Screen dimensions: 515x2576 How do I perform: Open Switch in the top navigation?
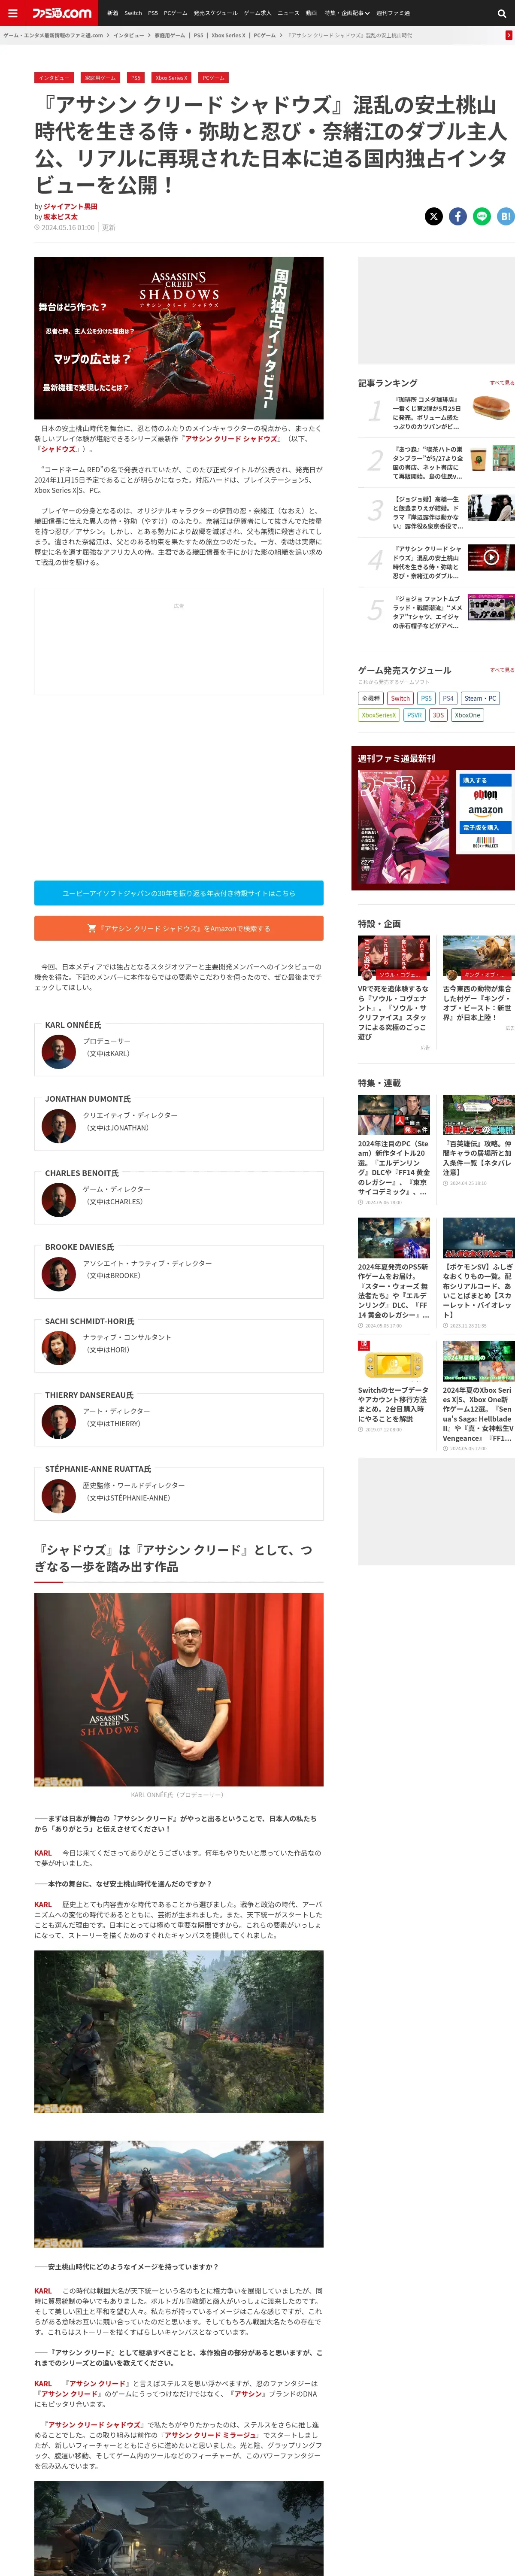point(133,13)
